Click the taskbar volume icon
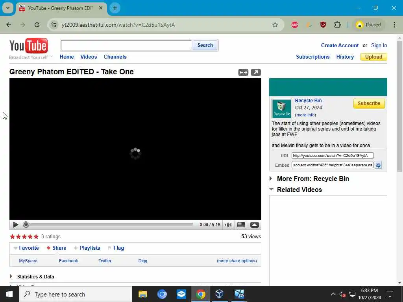 click(342, 294)
